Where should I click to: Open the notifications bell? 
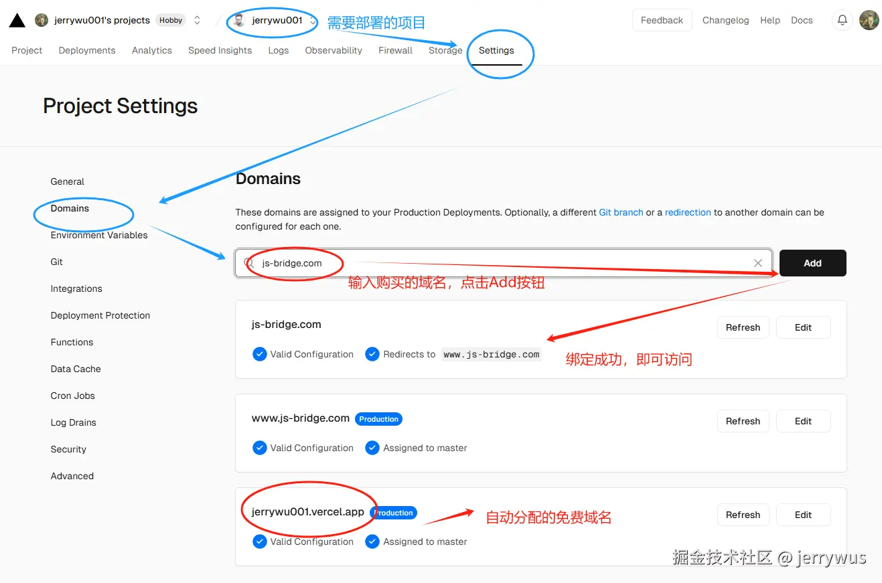(842, 20)
